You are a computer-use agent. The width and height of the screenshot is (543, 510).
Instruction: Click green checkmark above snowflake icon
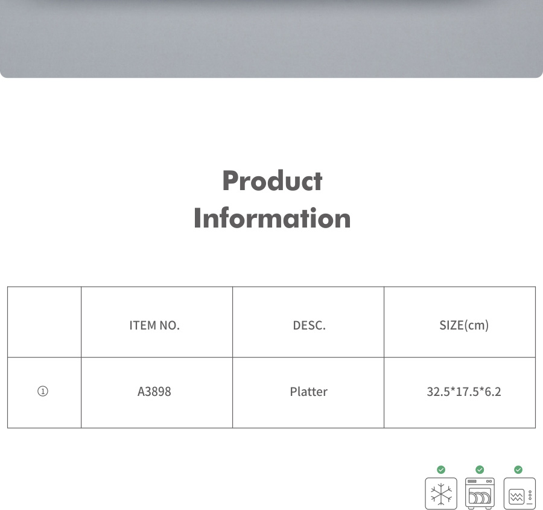(441, 470)
